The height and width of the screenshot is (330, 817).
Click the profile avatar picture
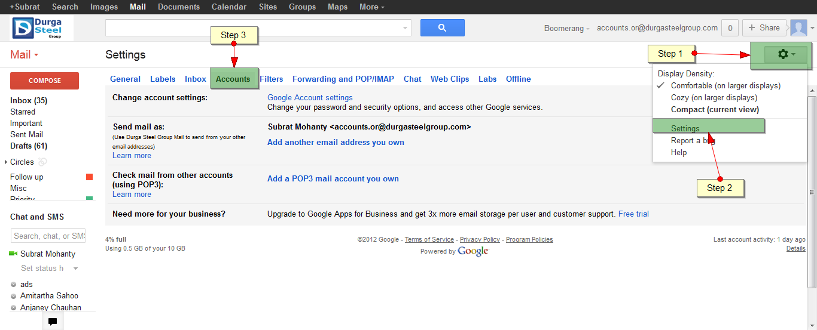pyautogui.click(x=798, y=27)
